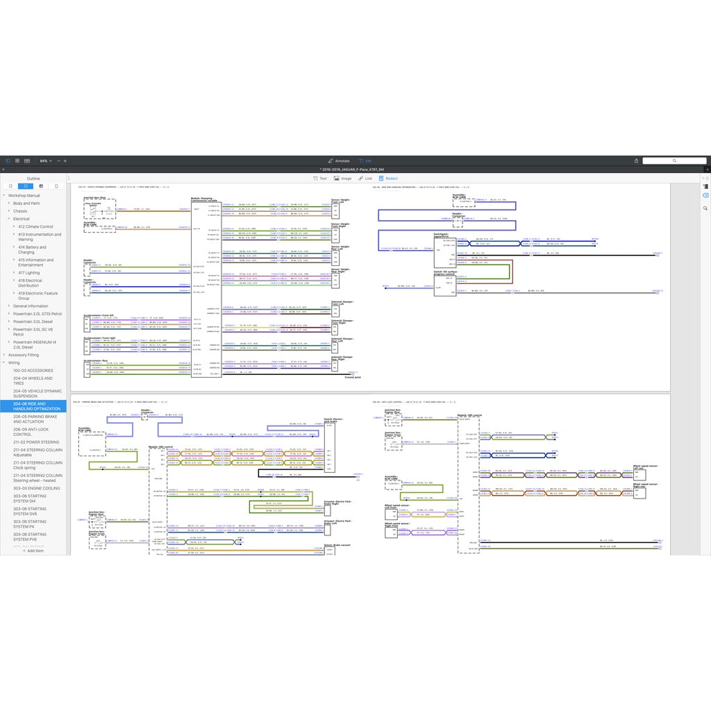Switch to Edit mode
Image resolution: width=711 pixels, height=711 pixels.
[x=365, y=160]
